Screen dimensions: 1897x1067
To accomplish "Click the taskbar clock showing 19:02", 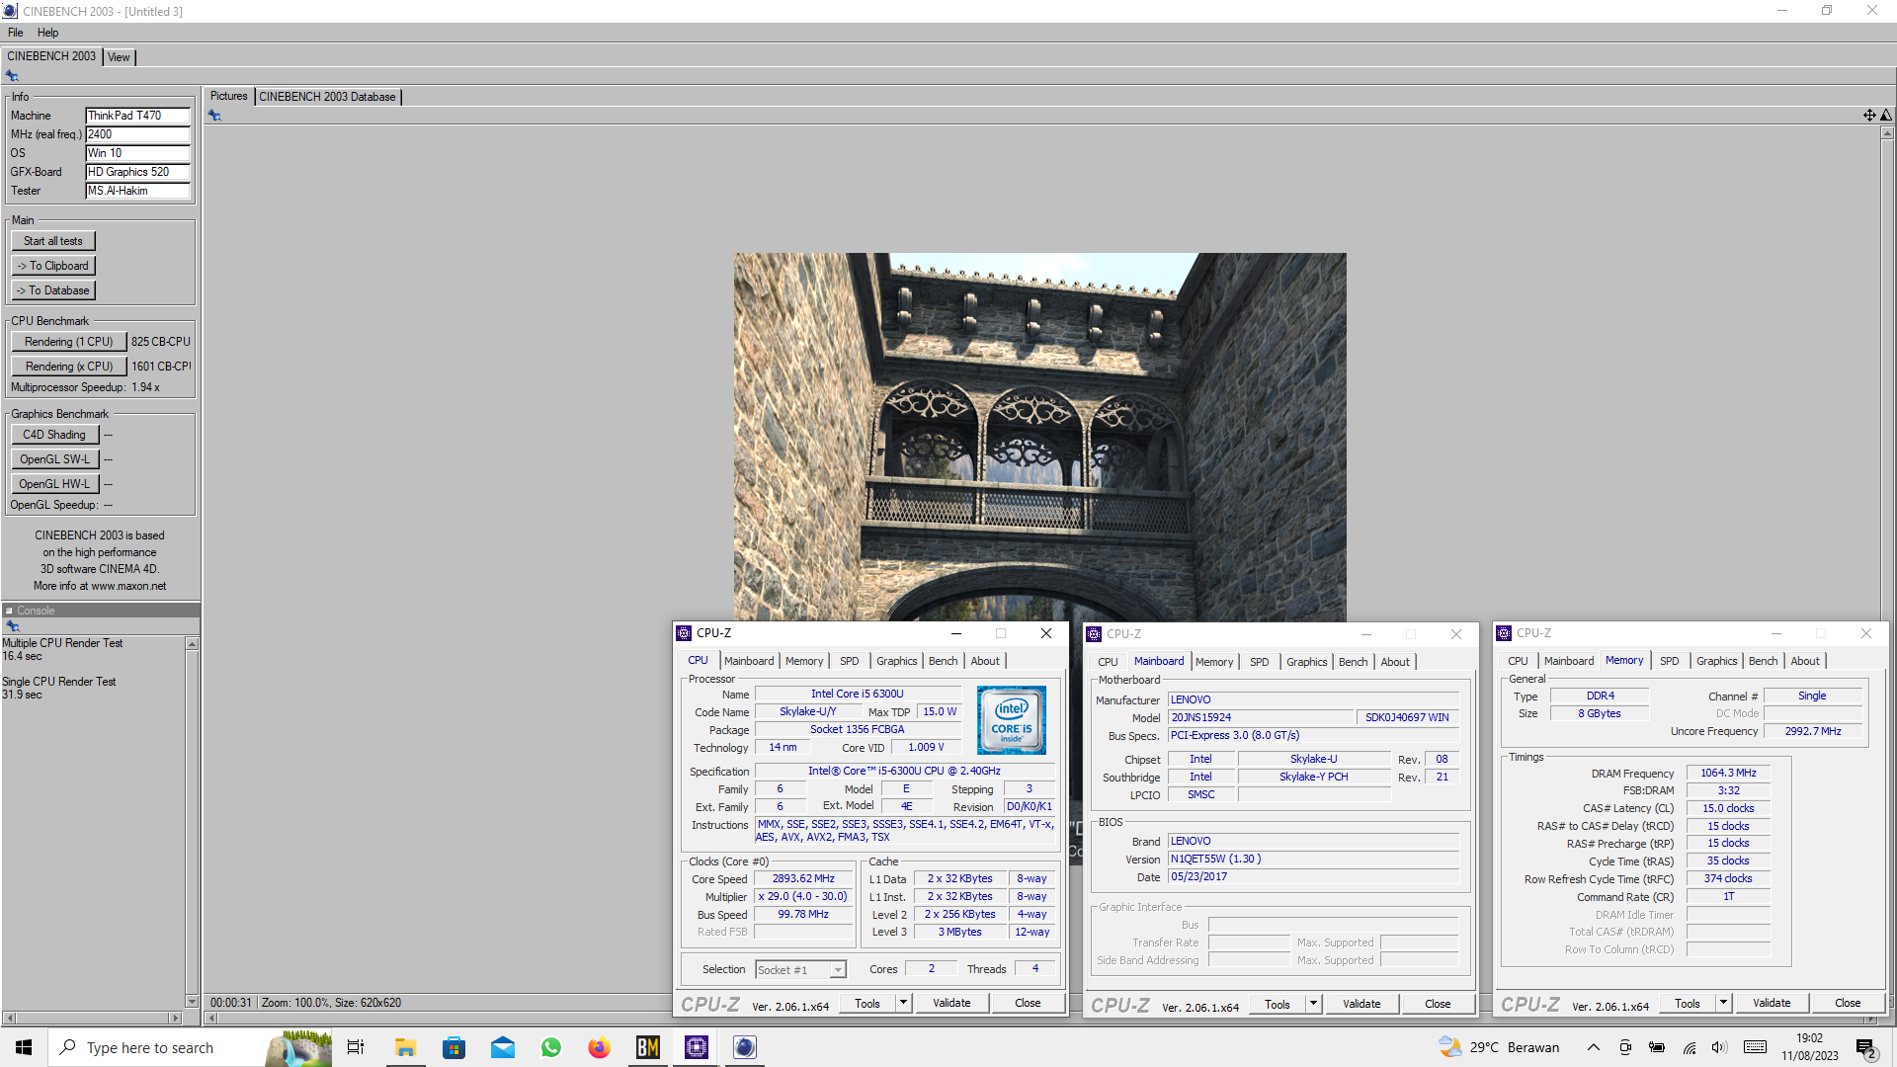I will (x=1810, y=1047).
